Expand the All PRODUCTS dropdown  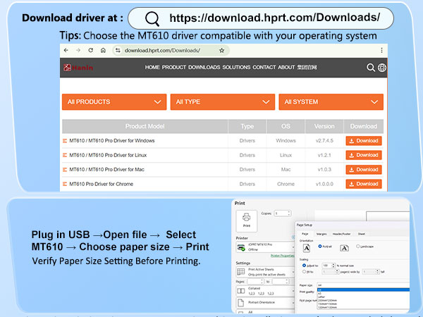(x=114, y=102)
